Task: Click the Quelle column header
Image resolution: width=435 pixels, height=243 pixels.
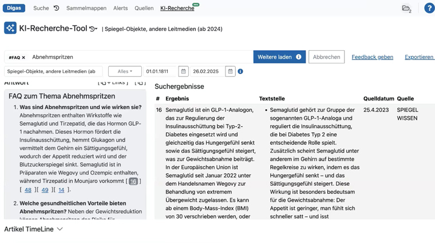Action: (405, 99)
